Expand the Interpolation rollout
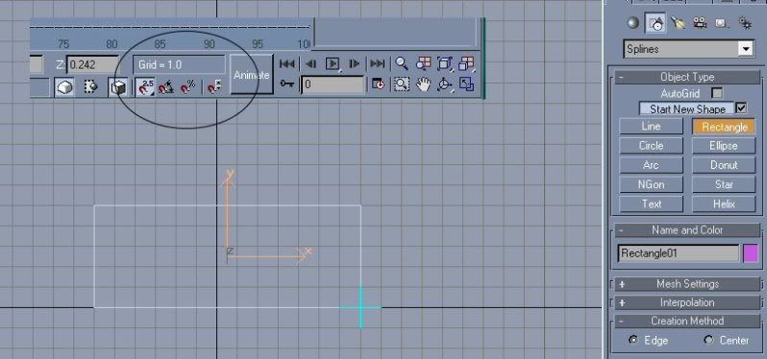 point(687,302)
